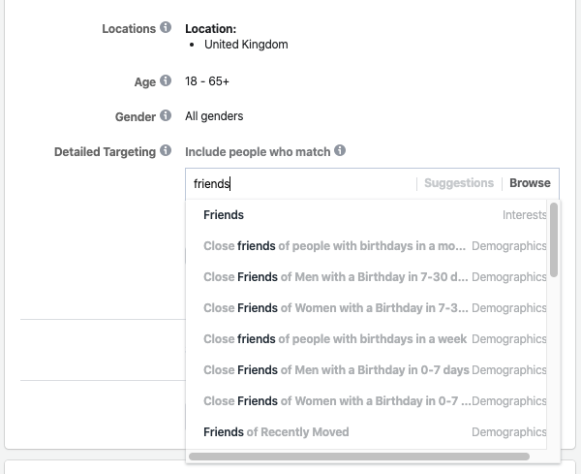Viewport: 581px width, 474px height.
Task: Click the info icon beside Age
Action: point(167,81)
